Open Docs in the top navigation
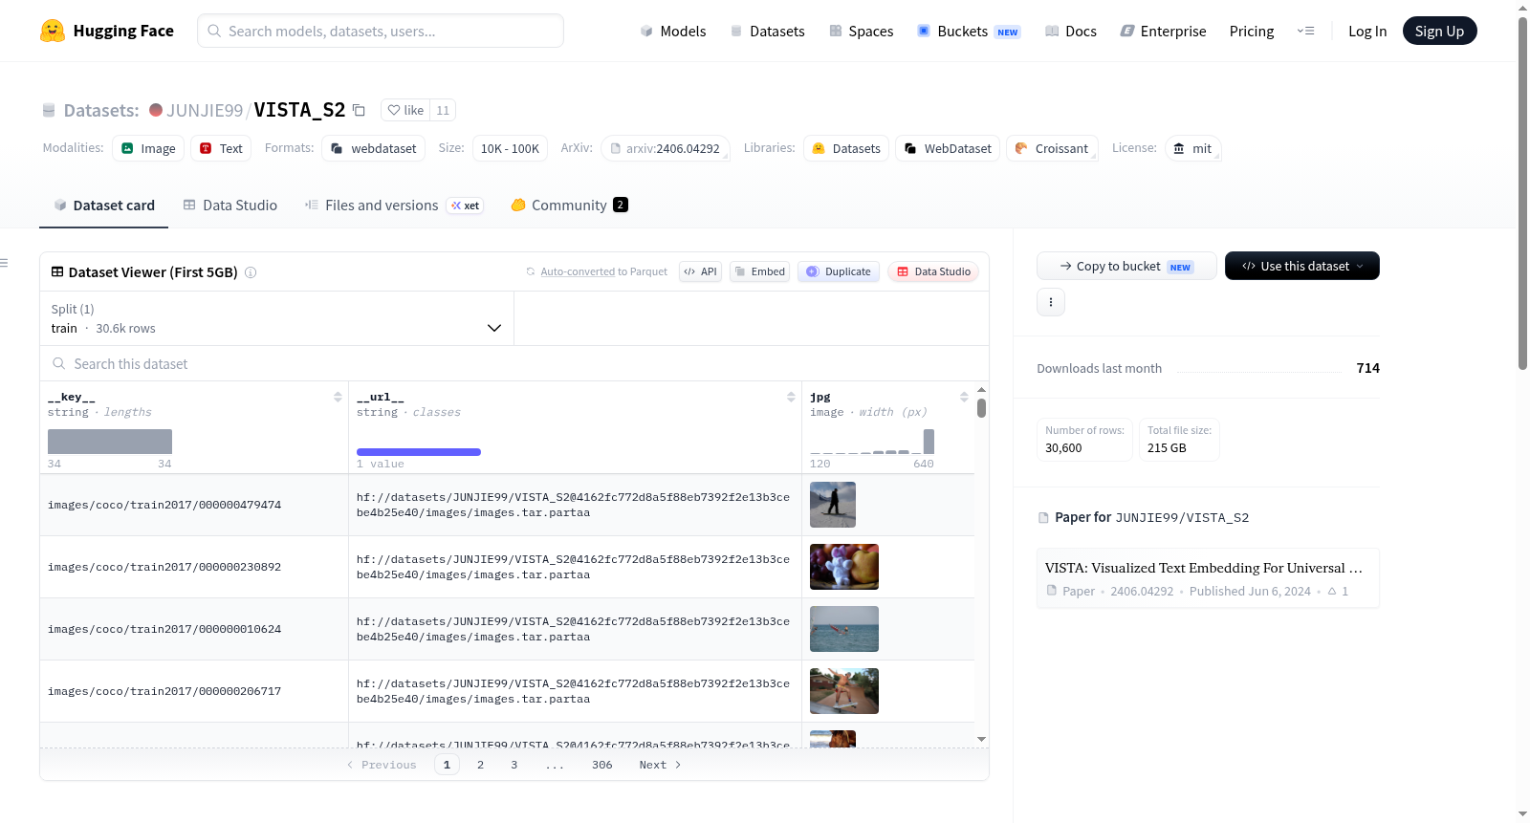 click(1071, 32)
